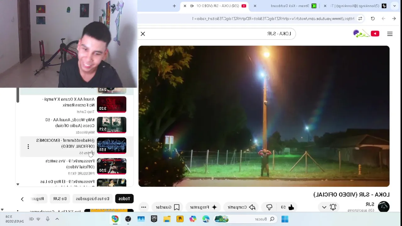Click the MikyWoodz channel name
The image size is (402, 226).
click(x=85, y=132)
